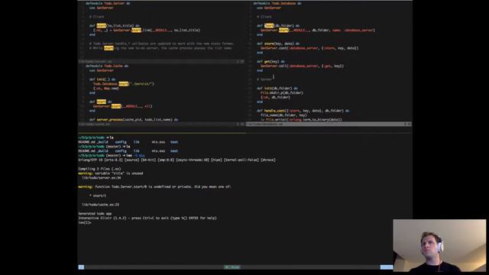Click the GenServer.cast(:database_server line

(309, 48)
